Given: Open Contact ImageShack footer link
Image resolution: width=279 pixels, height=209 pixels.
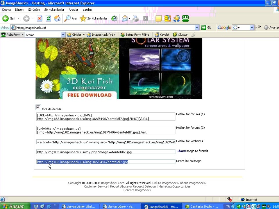Looking at the screenshot, I should coord(137,190).
